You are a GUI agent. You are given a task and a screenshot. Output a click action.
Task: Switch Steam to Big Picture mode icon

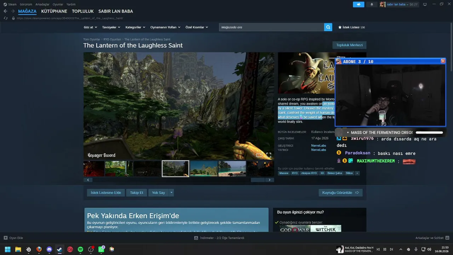point(425,4)
